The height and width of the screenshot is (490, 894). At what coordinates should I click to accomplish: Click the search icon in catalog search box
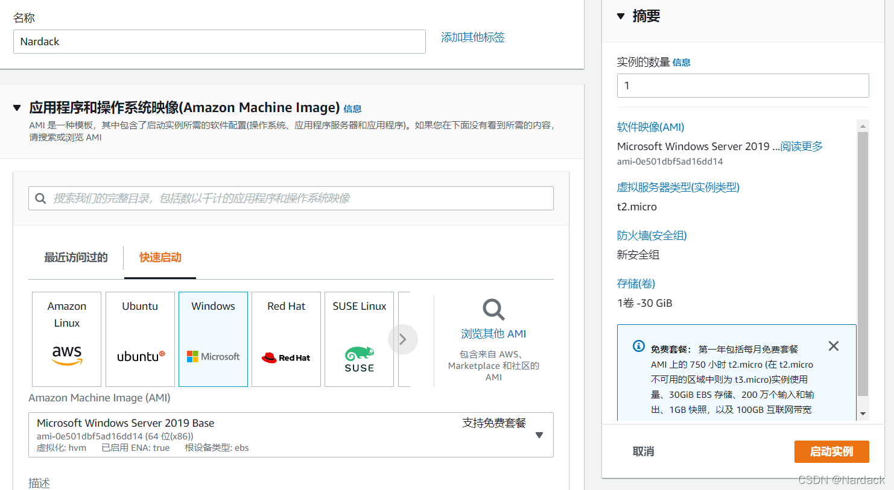40,198
